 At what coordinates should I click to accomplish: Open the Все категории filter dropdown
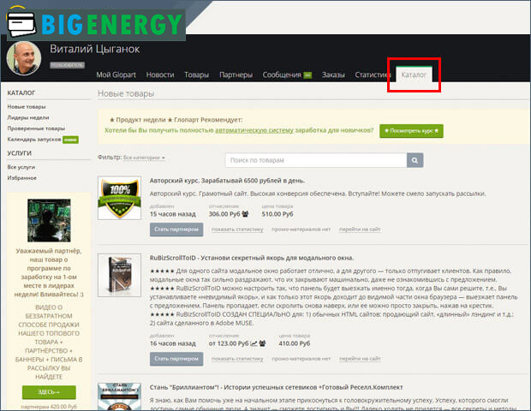(x=144, y=158)
